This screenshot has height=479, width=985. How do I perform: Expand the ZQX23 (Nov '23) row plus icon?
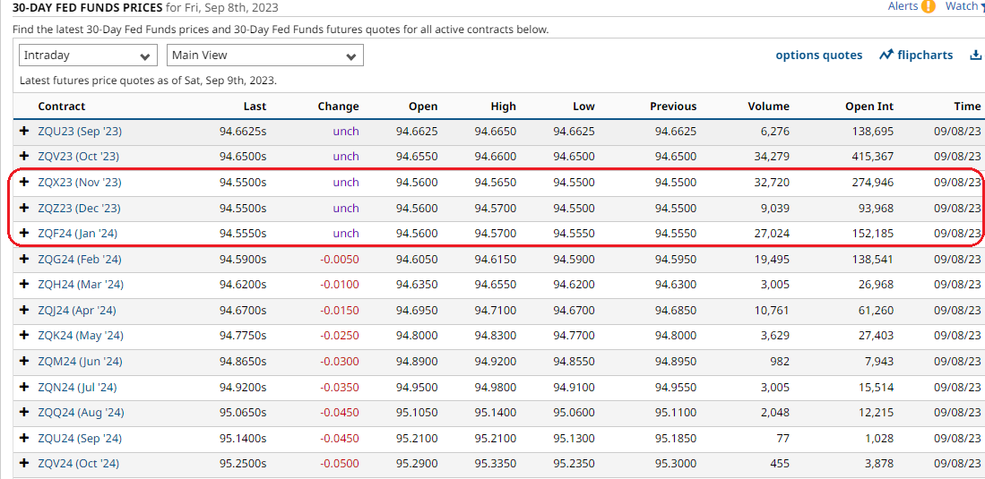(24, 183)
